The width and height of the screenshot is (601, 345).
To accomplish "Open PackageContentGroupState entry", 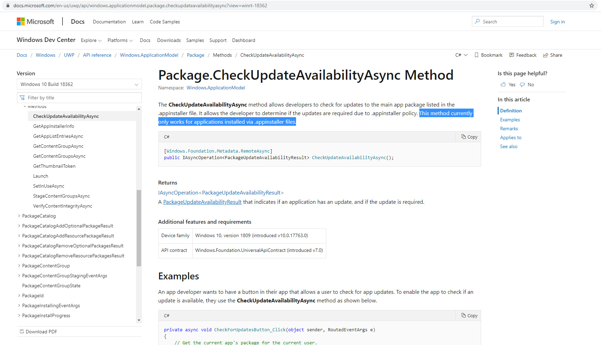I will pos(51,286).
